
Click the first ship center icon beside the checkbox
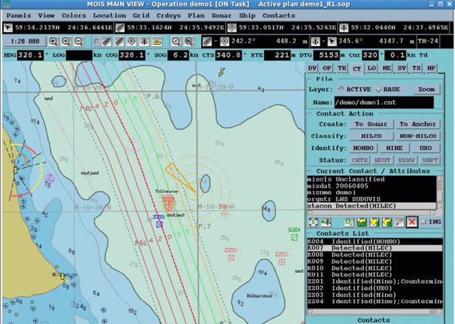(106, 41)
